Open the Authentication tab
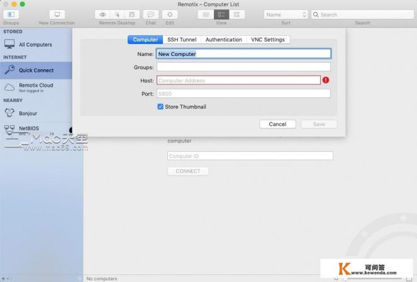 click(224, 40)
